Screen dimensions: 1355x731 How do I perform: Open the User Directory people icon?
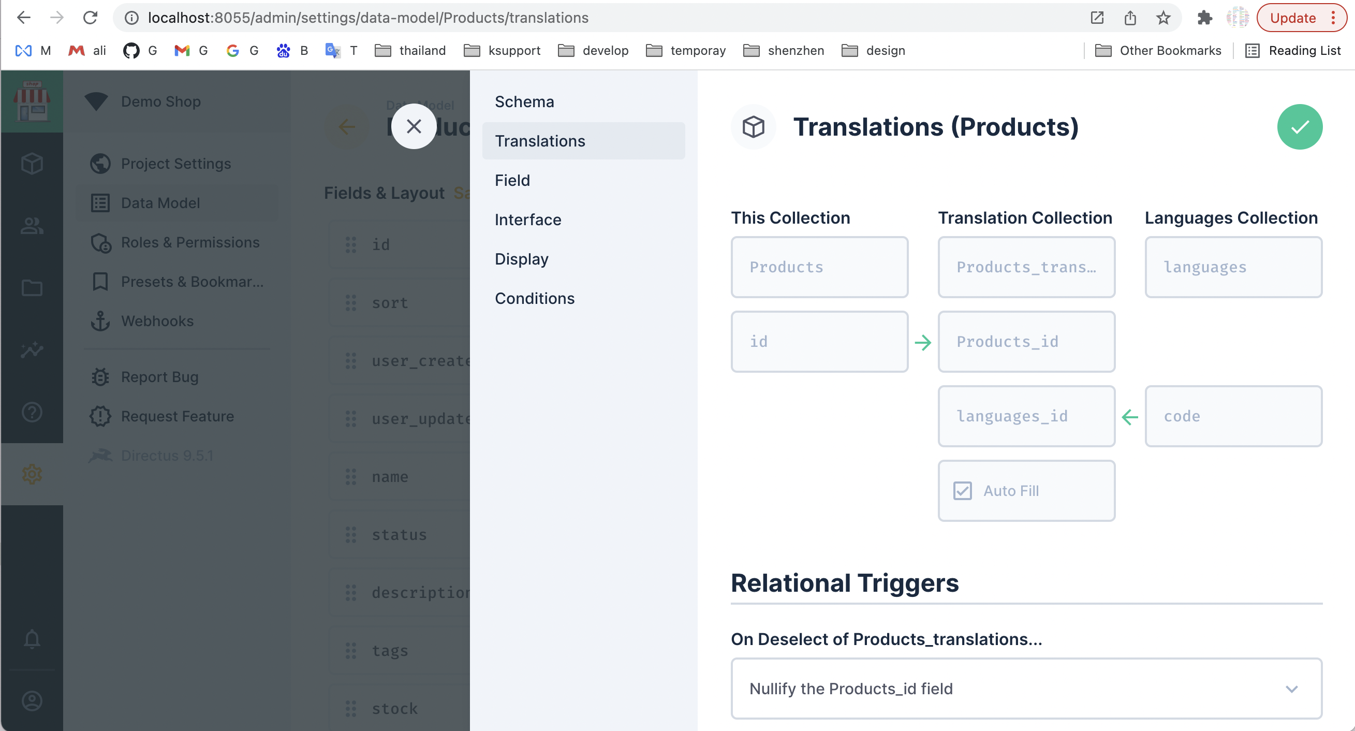pyautogui.click(x=32, y=226)
